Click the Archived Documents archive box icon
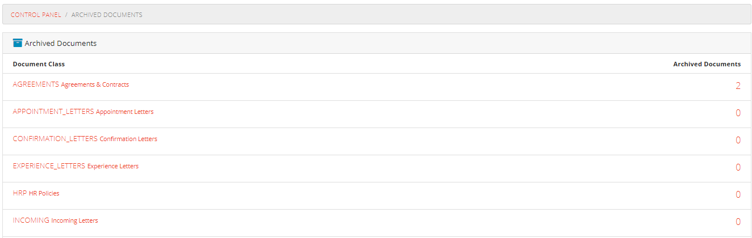The height and width of the screenshot is (238, 752). [18, 43]
